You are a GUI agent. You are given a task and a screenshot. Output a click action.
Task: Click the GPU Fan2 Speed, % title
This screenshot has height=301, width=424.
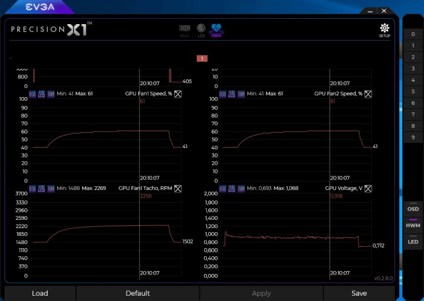point(338,93)
